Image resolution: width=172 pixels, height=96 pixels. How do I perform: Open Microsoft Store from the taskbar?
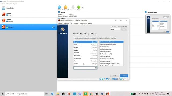pyautogui.click(x=63, y=94)
